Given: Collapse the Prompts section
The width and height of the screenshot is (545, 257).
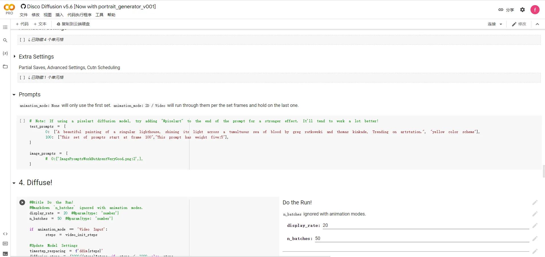Looking at the screenshot, I should pyautogui.click(x=14, y=95).
